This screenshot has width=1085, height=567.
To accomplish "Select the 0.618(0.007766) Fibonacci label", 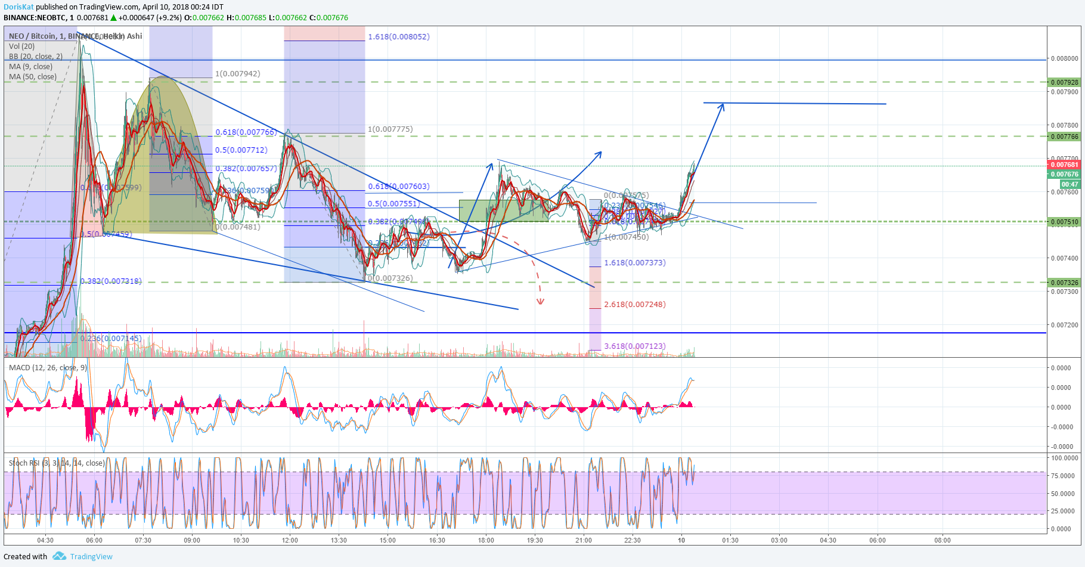I will coord(246,132).
